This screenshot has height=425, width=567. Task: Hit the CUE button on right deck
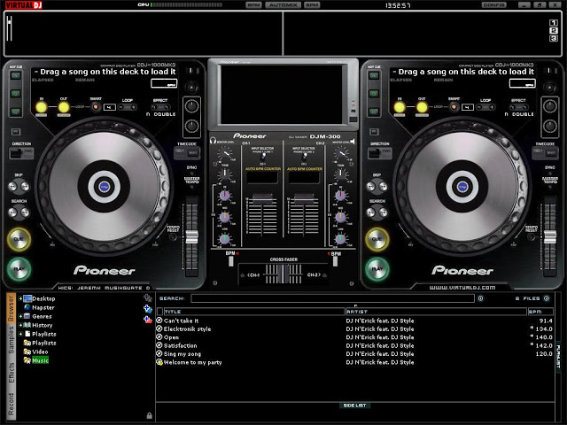pos(377,239)
